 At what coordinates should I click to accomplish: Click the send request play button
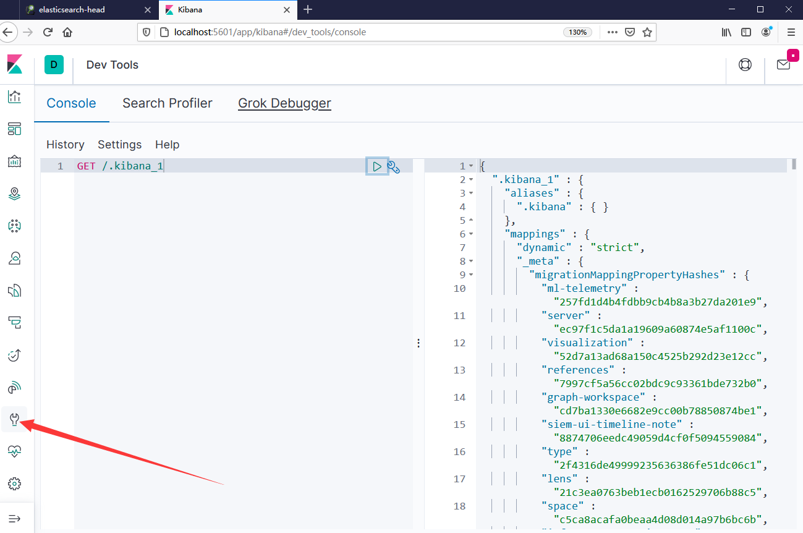[x=376, y=166]
